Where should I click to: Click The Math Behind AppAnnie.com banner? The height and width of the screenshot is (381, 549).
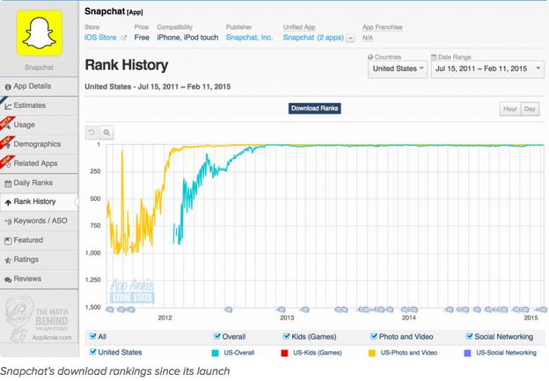40,319
